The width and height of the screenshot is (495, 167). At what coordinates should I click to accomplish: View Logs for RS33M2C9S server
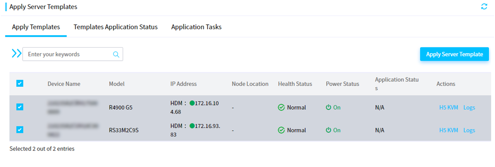[x=469, y=130]
